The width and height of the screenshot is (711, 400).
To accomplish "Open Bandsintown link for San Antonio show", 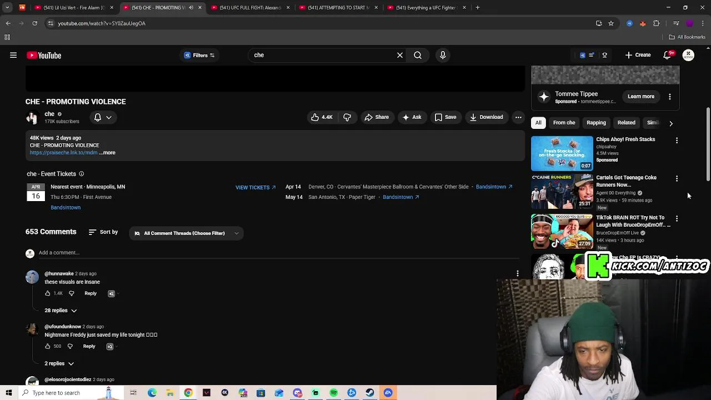I will [400, 197].
